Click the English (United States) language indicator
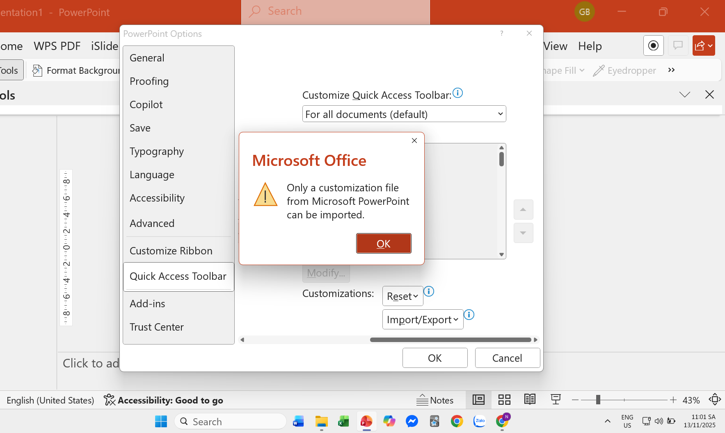 tap(50, 400)
